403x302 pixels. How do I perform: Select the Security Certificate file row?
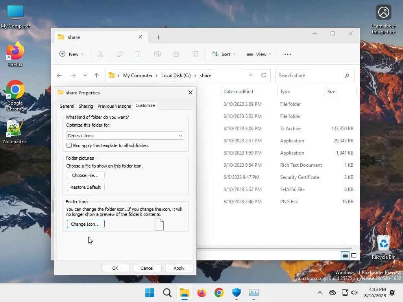tap(277, 177)
